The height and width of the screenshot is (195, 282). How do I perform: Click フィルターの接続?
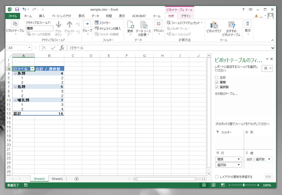coord(107,34)
